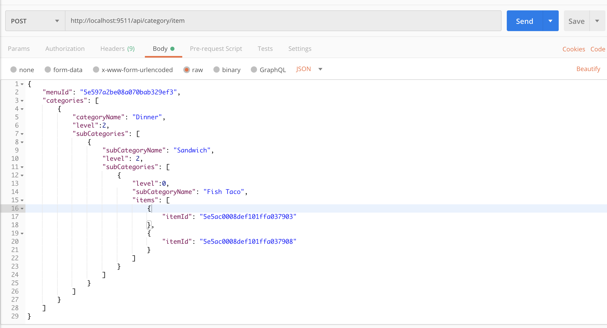
Task: Click the Beautify link
Action: (x=588, y=69)
